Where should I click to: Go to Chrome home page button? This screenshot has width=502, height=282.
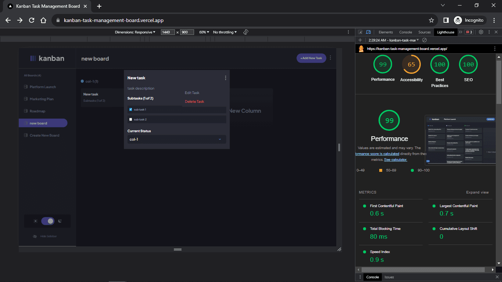pos(43,20)
